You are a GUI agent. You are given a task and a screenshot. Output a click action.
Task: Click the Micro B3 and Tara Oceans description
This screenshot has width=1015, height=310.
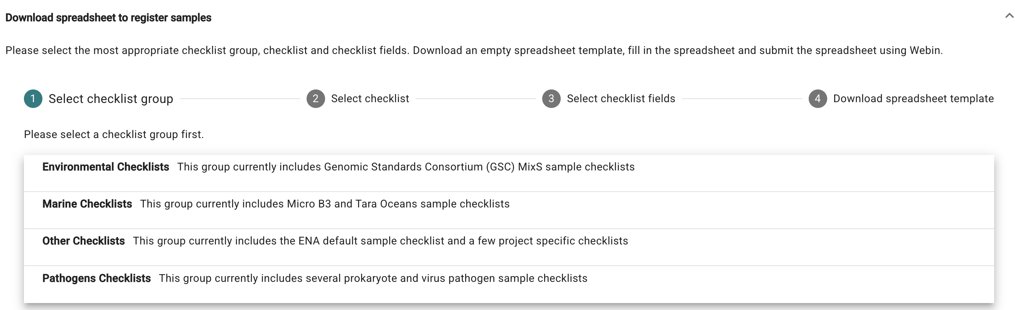[x=325, y=204]
